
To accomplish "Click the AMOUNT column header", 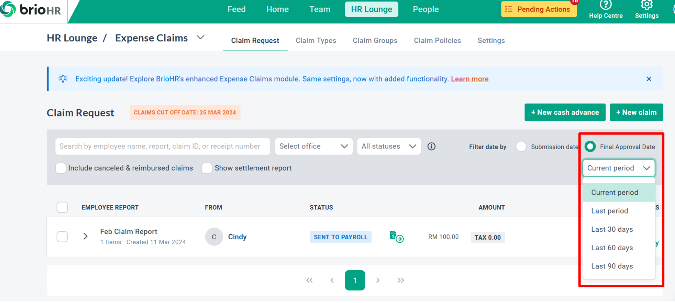I will pos(492,207).
